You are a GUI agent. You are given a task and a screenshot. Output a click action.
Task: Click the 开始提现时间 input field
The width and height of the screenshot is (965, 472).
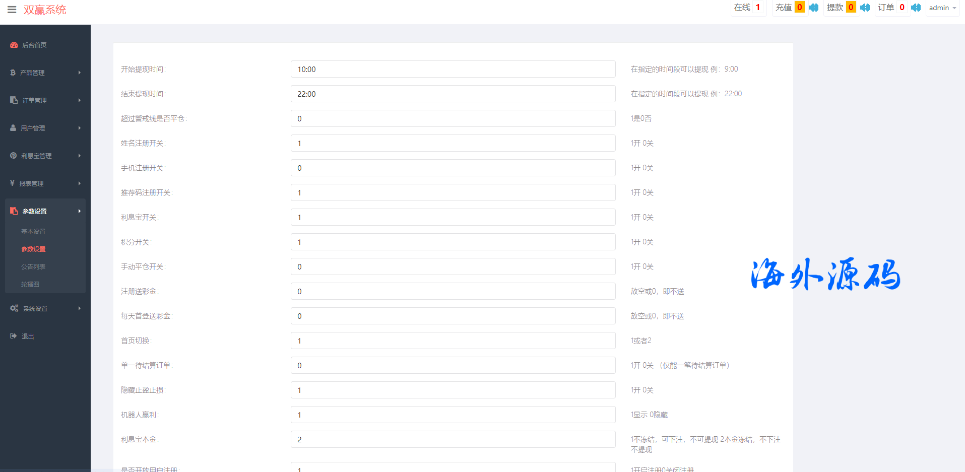[x=453, y=70]
